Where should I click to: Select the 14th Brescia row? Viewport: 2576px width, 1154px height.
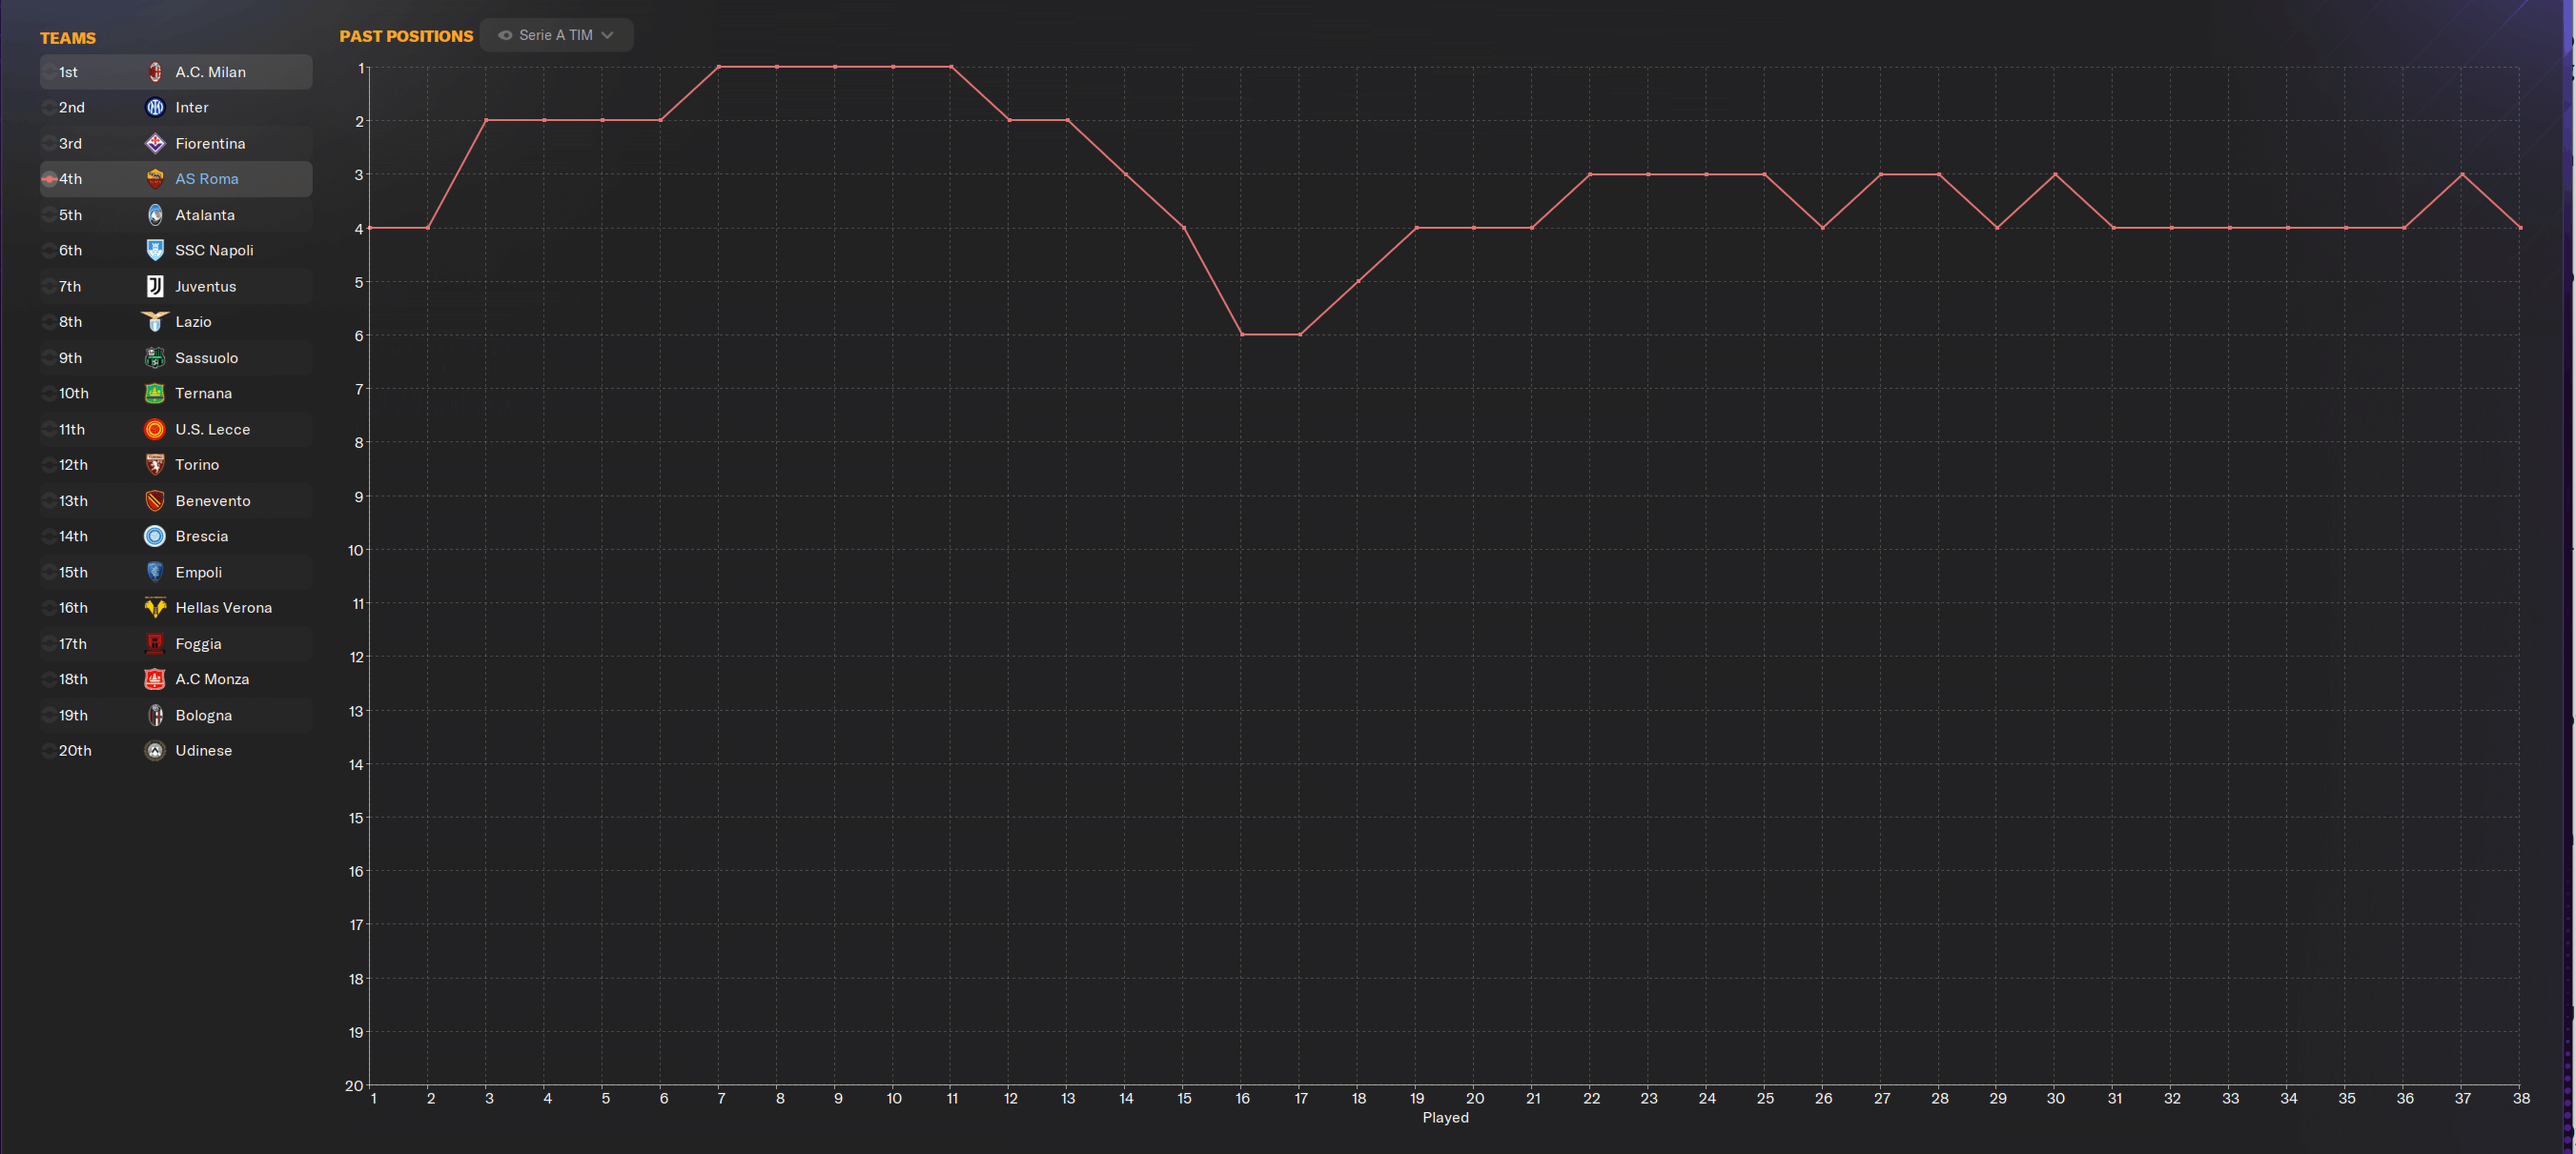176,536
